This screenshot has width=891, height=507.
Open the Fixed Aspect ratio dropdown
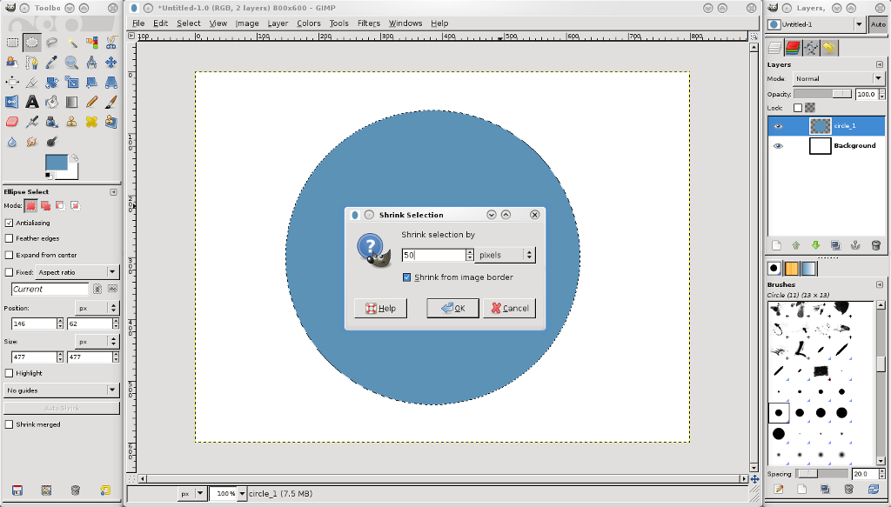pyautogui.click(x=77, y=272)
